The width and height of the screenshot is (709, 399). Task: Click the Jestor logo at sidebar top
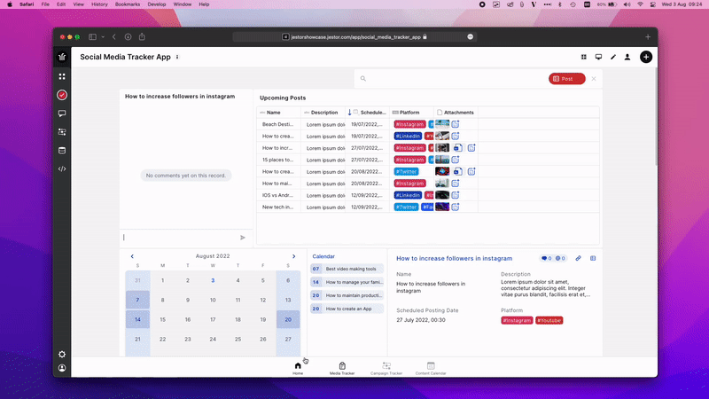[x=62, y=57]
